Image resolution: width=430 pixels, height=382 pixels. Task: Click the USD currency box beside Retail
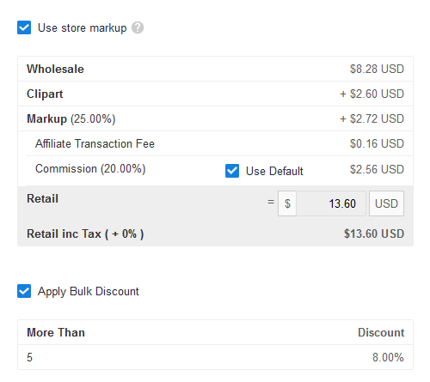click(386, 203)
